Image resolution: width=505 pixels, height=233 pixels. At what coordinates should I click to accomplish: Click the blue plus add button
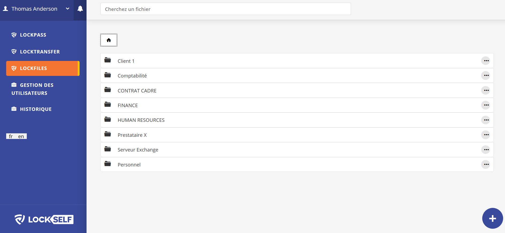tap(492, 218)
